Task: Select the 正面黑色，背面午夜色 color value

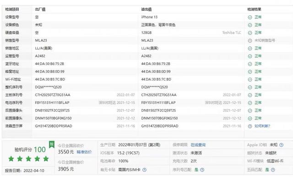Action: (158, 25)
